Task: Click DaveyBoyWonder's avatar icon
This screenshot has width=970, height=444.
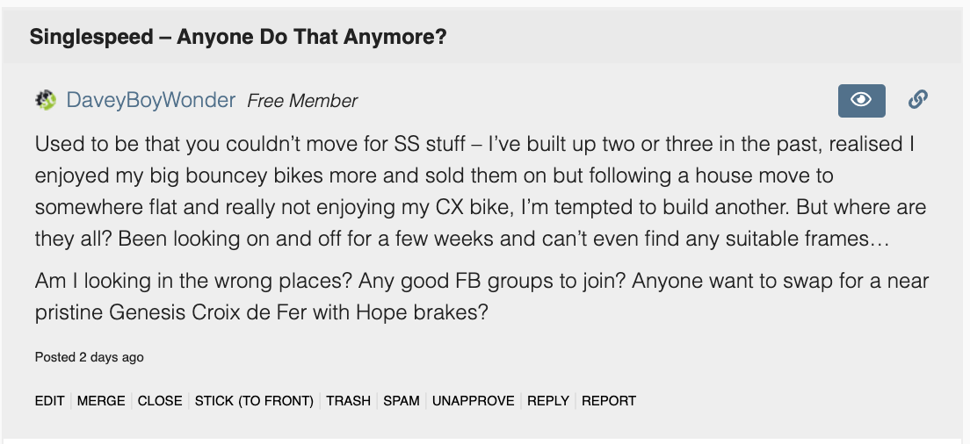Action: pyautogui.click(x=46, y=101)
